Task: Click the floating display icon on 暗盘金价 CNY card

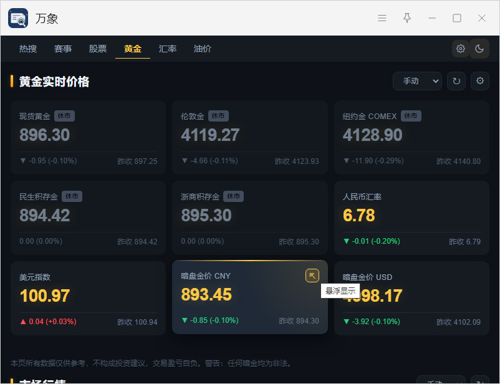Action: click(312, 276)
